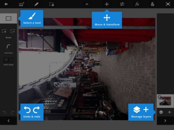The width and height of the screenshot is (174, 130).
Task: Tap the back arrow in top bar
Action: (x=6, y=4)
